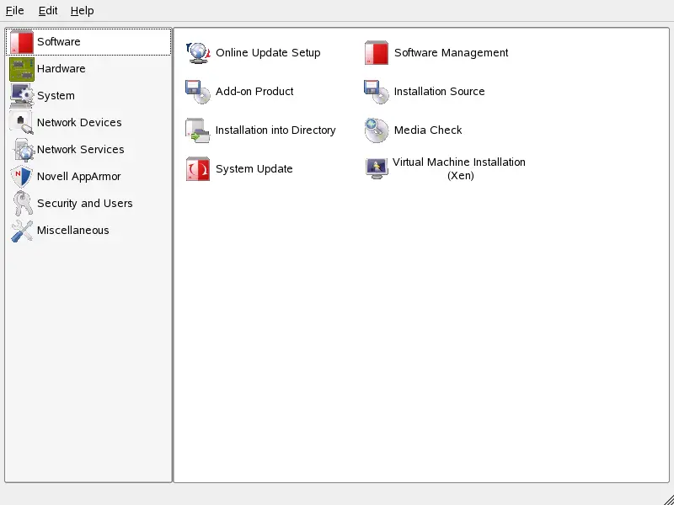Select Network Devices in sidebar
The height and width of the screenshot is (505, 674).
coord(79,123)
